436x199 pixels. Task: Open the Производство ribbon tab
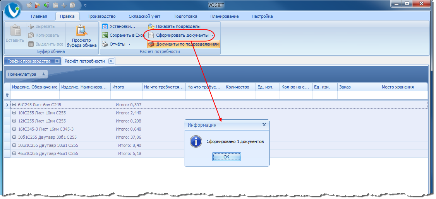point(101,16)
